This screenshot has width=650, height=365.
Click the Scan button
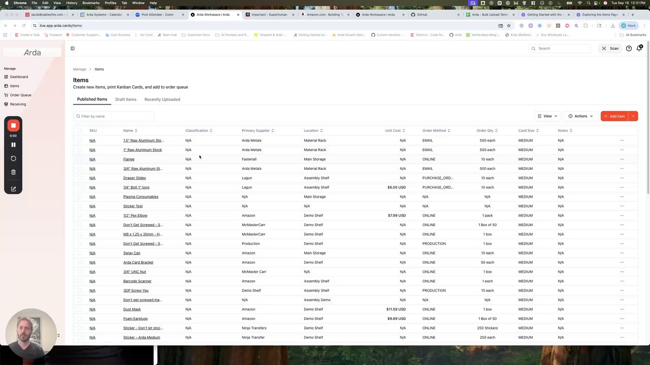pyautogui.click(x=610, y=49)
